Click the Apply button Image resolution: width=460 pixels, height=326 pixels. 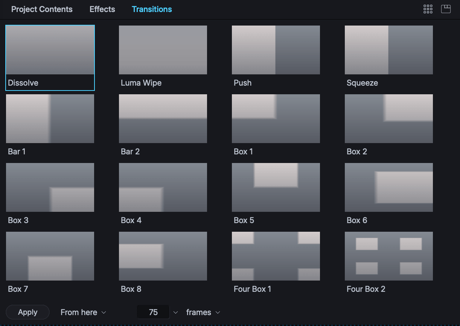(28, 312)
